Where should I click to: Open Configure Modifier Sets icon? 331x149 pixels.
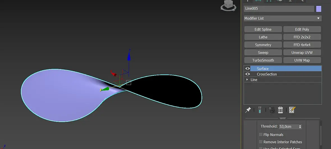[x=292, y=110]
